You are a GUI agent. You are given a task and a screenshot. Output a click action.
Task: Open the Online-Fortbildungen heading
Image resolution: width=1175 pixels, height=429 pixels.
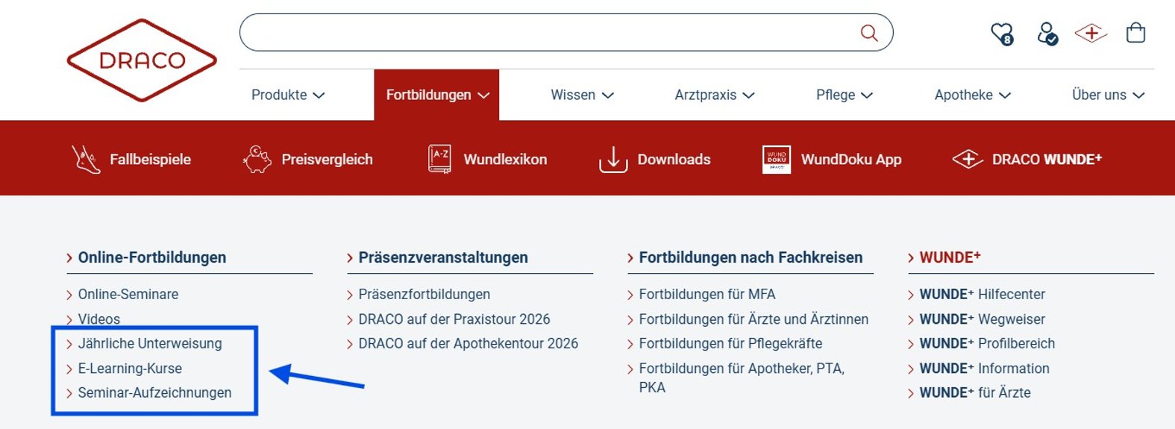[x=152, y=257]
